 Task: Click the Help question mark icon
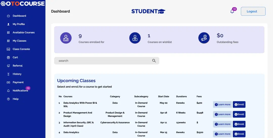click(8, 99)
